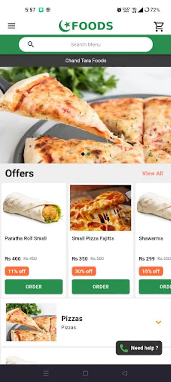Tap the green phone icon in Need help
This screenshot has width=171, height=382.
coord(124,348)
